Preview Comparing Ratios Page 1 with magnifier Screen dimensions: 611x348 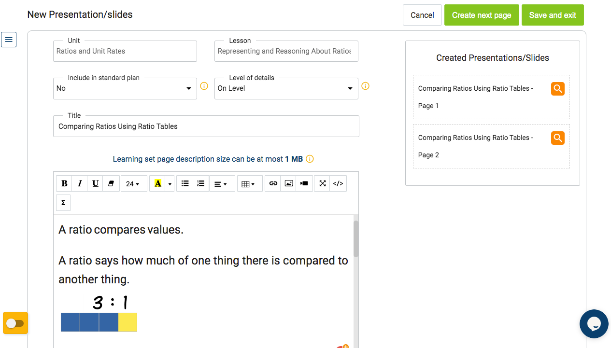tap(557, 89)
